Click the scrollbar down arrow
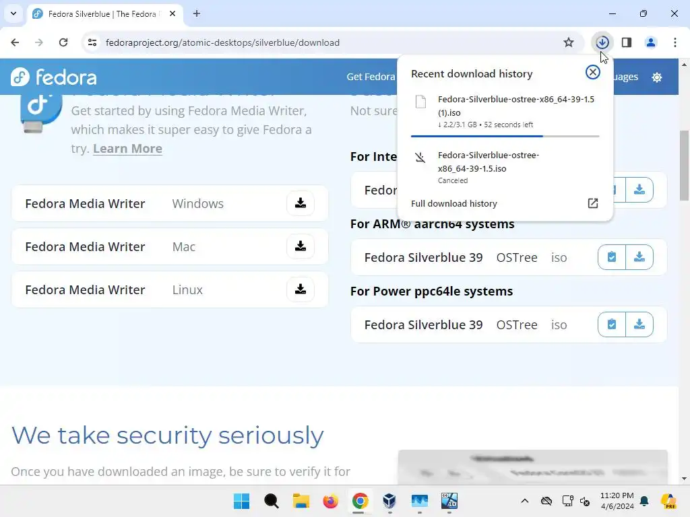The image size is (690, 517). coord(684,479)
